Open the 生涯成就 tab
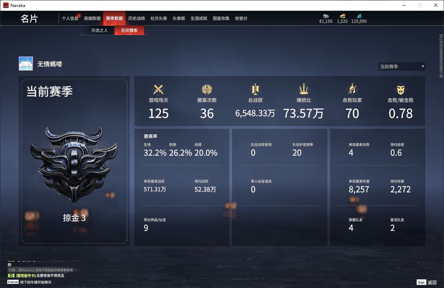The width and height of the screenshot is (444, 288). [199, 18]
